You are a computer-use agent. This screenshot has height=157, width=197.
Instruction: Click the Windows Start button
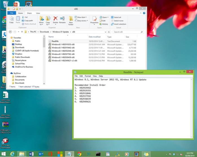tap(3, 154)
